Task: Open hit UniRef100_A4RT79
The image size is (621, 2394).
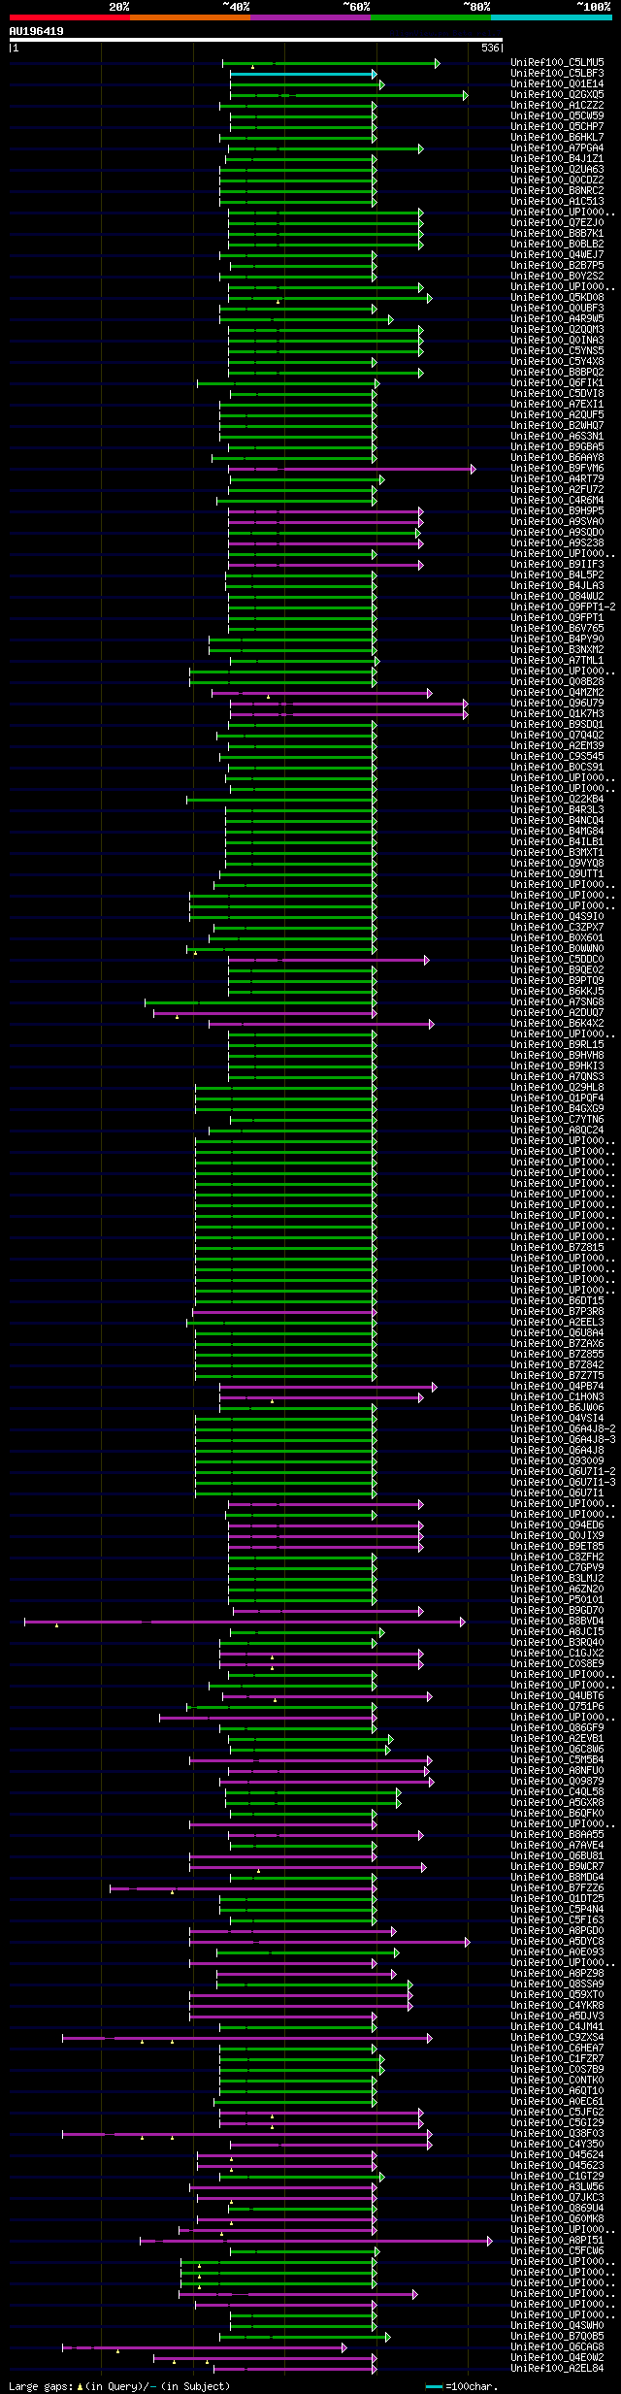Action: click(x=557, y=479)
